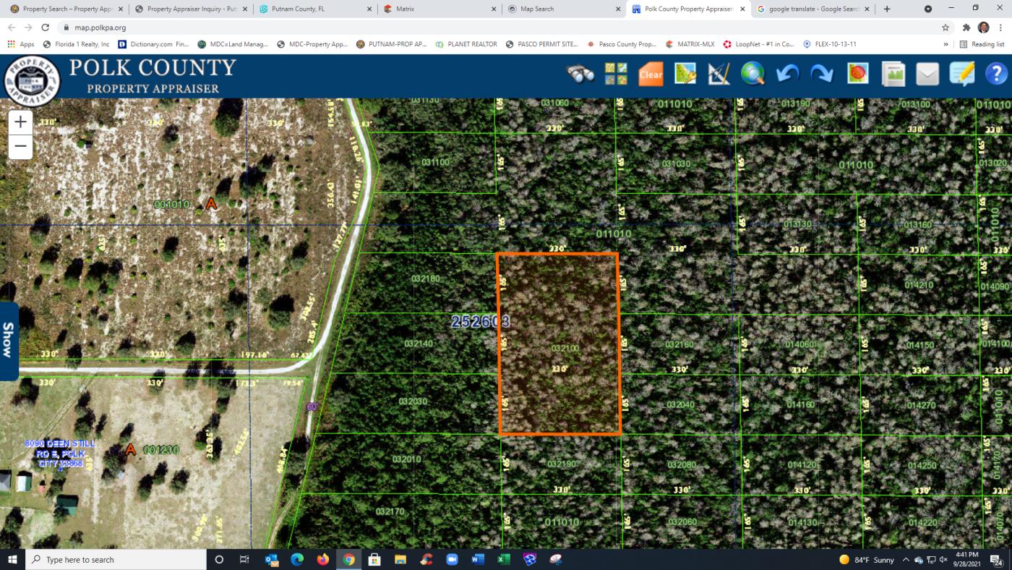The image size is (1012, 570).
Task: Open the Florida 1 Realty, Inc bookmark
Action: coord(76,44)
